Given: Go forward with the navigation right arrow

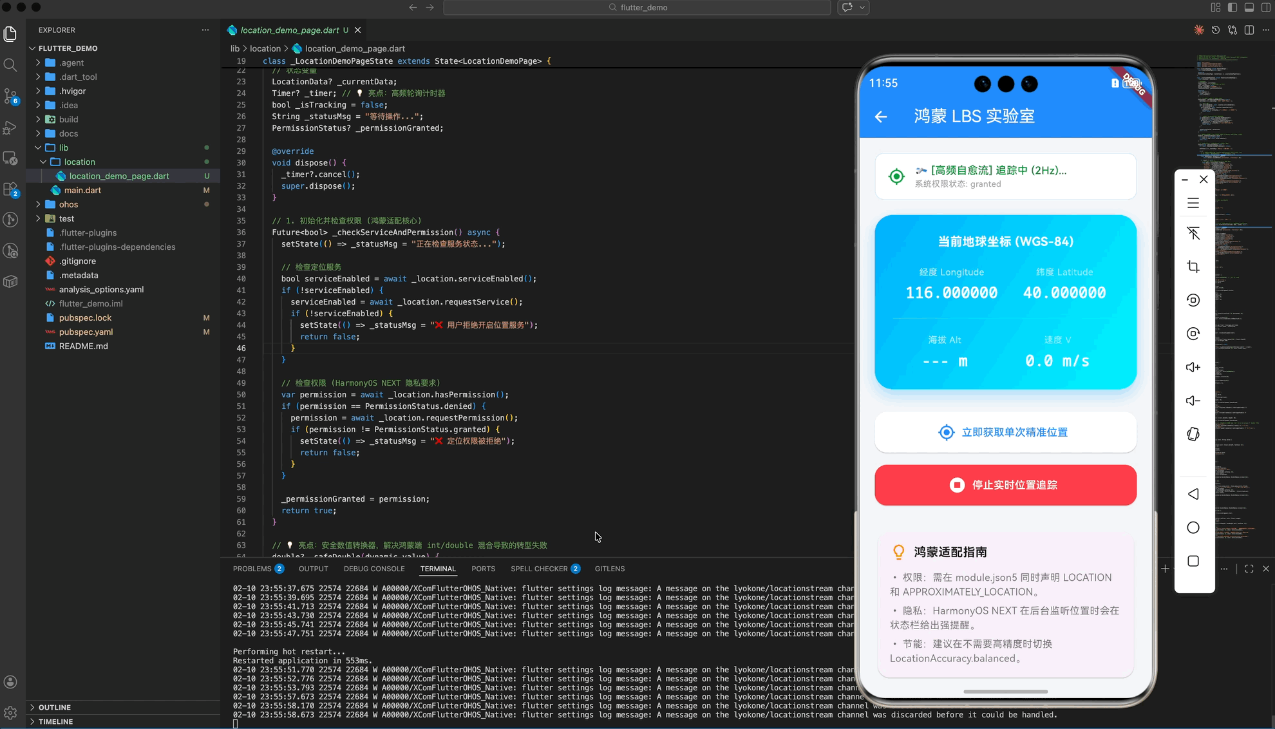Looking at the screenshot, I should 430,7.
